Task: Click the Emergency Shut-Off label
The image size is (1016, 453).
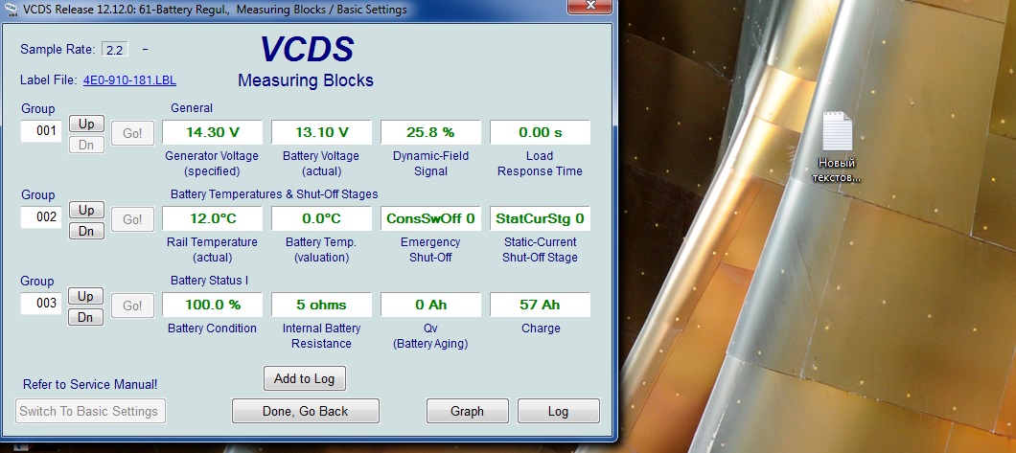Action: tap(431, 250)
